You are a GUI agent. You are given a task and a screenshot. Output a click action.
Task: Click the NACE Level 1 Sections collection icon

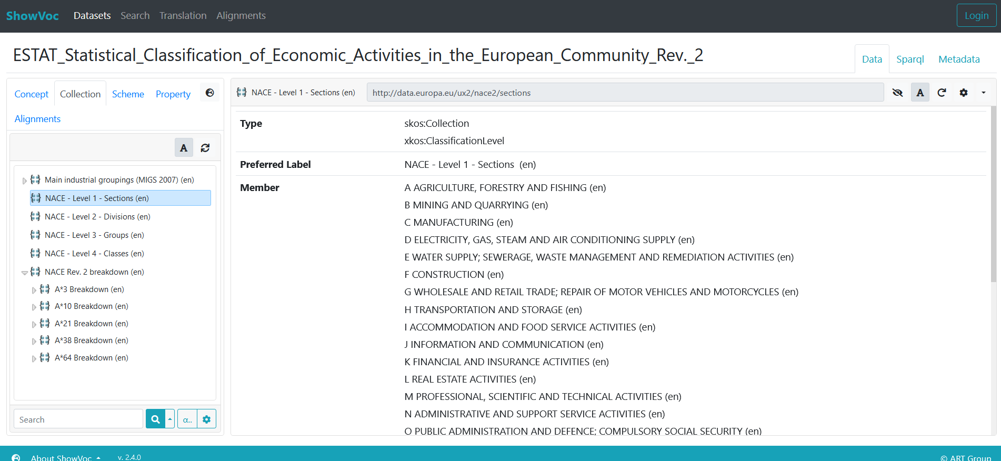pos(36,198)
